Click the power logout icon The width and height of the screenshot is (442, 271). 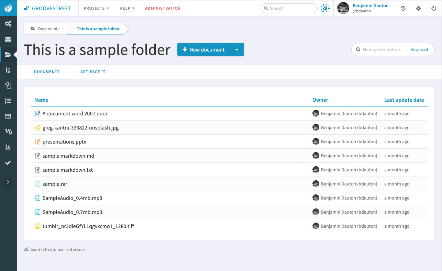[x=434, y=8]
